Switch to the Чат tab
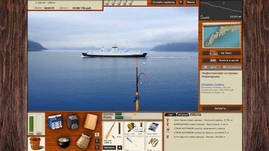 [x=170, y=115]
